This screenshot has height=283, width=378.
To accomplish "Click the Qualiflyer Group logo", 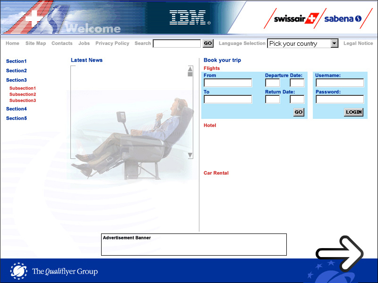I will tap(54, 271).
